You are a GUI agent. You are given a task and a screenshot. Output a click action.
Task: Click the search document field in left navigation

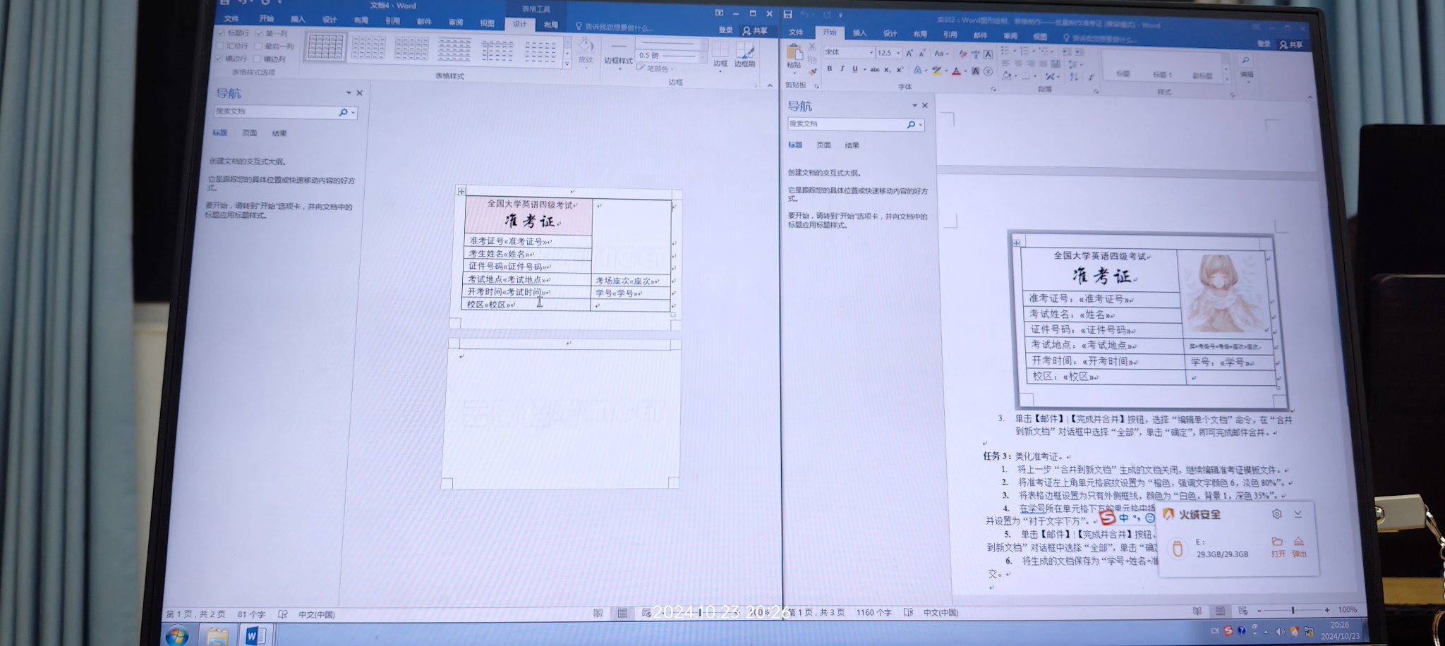(276, 111)
